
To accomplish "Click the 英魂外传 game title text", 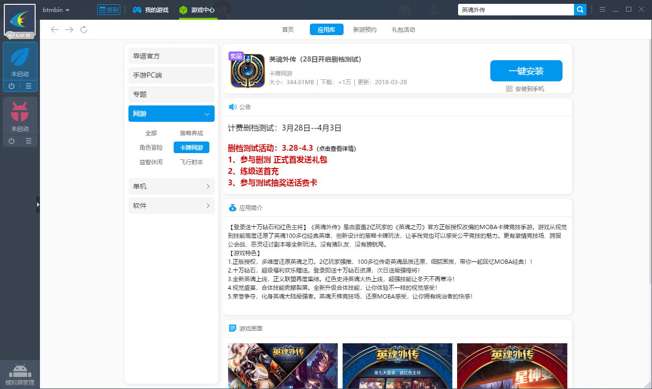I will coord(315,59).
